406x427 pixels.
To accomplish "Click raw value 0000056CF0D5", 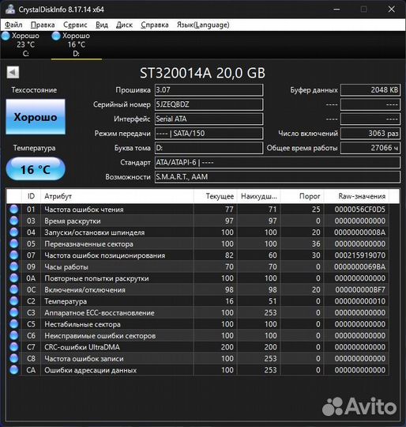I will (359, 210).
